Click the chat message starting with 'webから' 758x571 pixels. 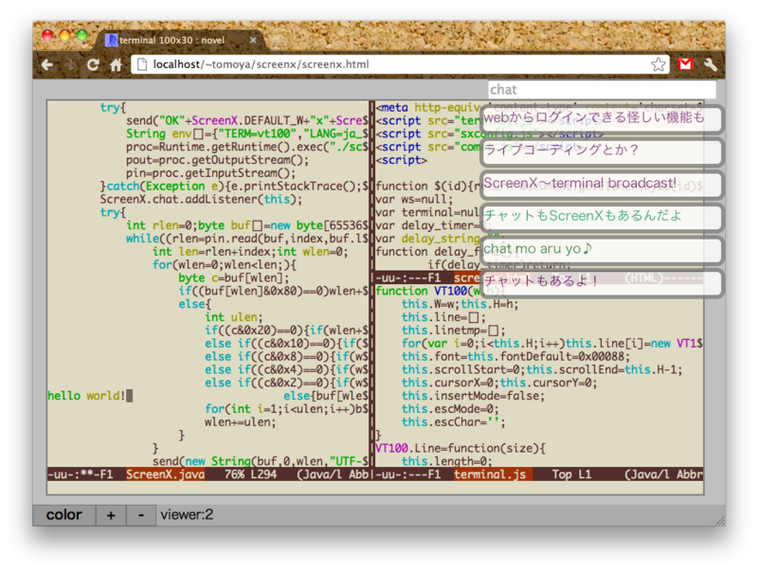pos(602,118)
